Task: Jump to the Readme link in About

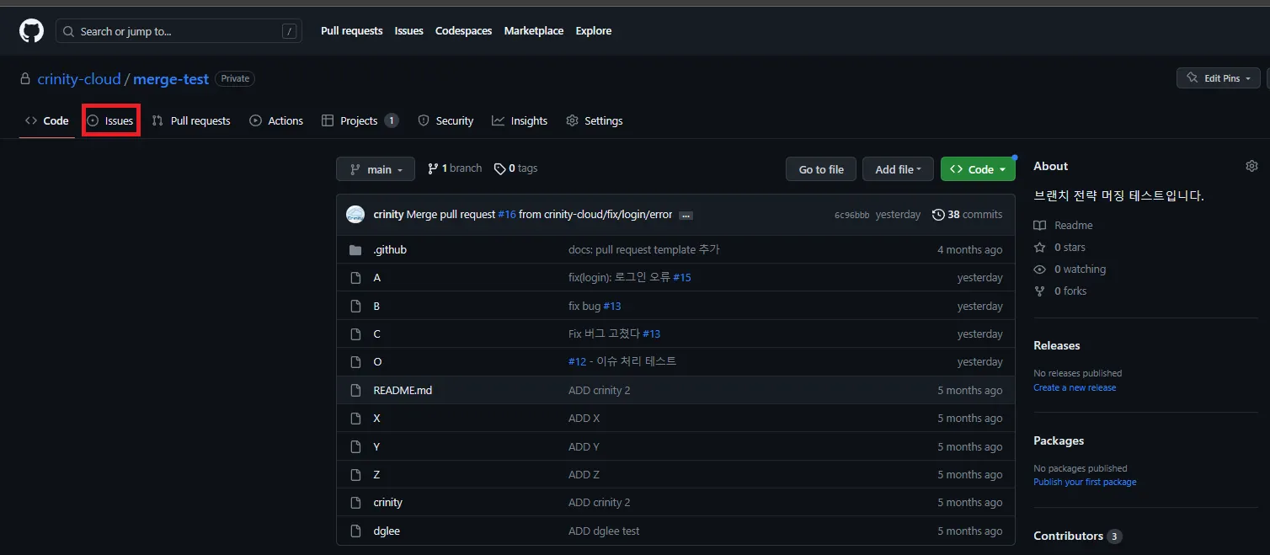Action: point(1063,226)
